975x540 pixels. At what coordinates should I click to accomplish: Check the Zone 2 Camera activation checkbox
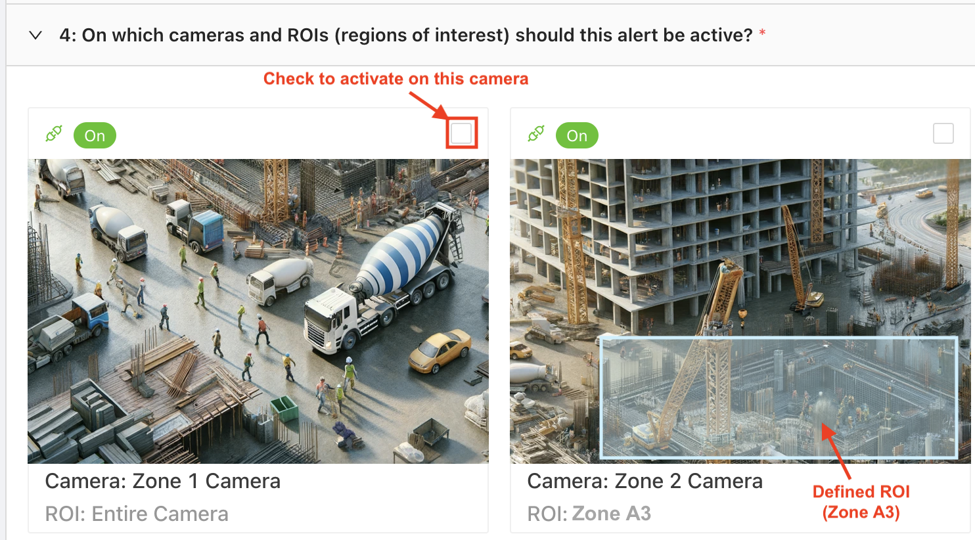tap(943, 133)
